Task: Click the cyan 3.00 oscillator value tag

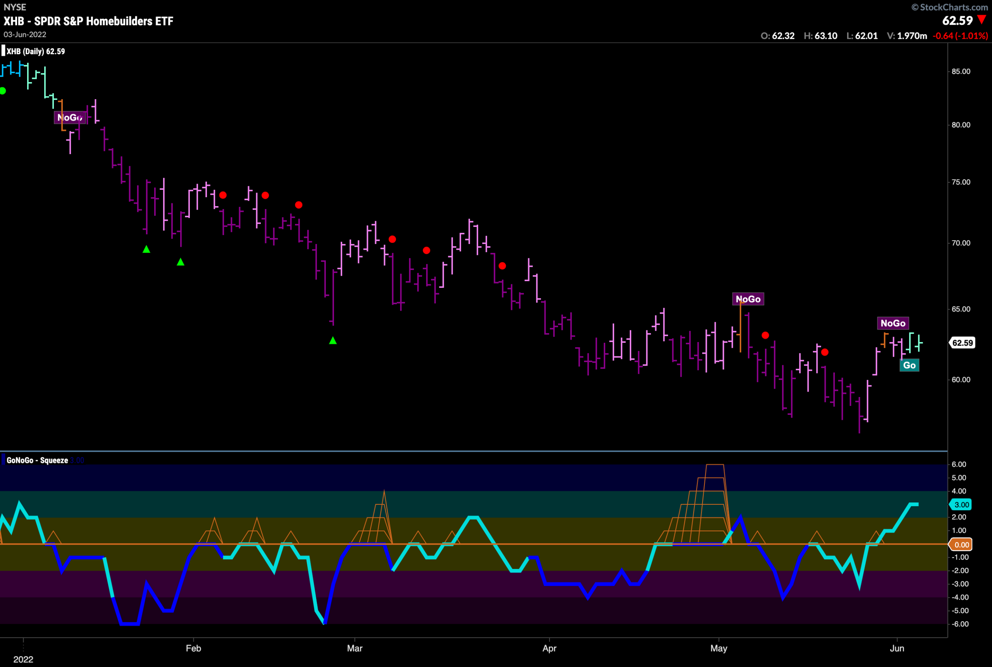Action: pyautogui.click(x=961, y=504)
